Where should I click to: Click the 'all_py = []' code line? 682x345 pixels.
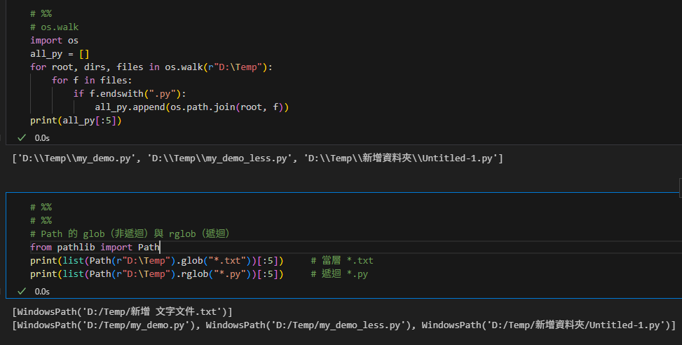coord(59,53)
